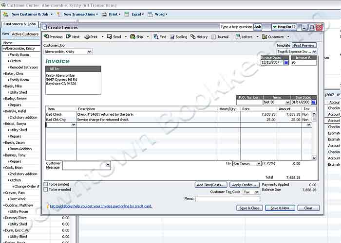Click line items scrollbar down arrow

click(x=314, y=158)
